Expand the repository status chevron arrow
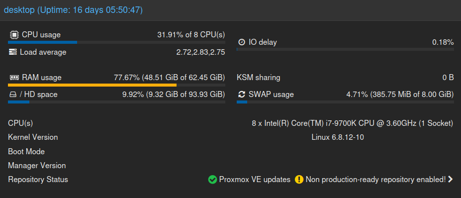This screenshot has width=461, height=198. [450, 179]
